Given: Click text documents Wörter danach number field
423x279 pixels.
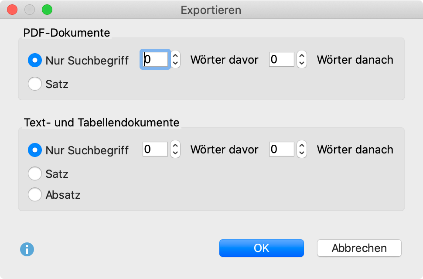Looking at the screenshot, I should 282,149.
